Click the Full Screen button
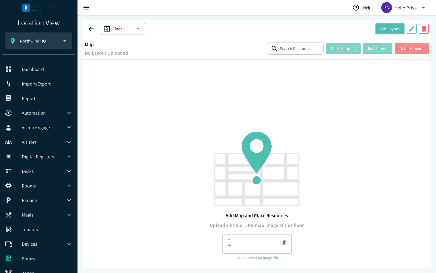This screenshot has height=273, width=436. [377, 49]
